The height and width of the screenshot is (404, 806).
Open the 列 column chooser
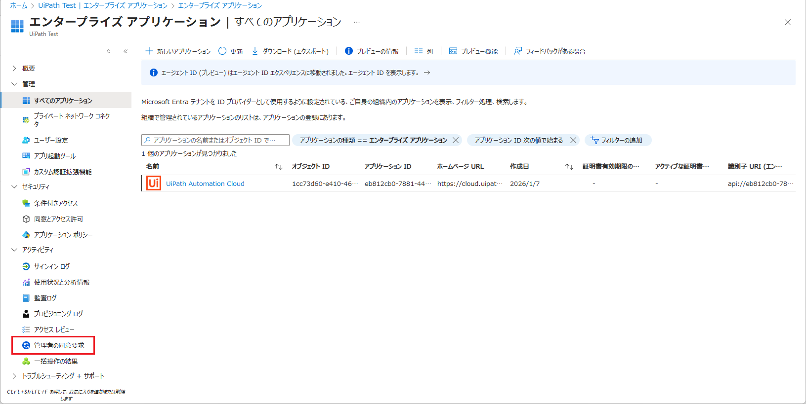[424, 51]
